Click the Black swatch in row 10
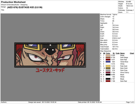Viewport: 135px width, 104px height. pos(108,75)
